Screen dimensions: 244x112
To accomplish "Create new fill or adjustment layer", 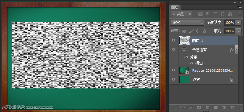I will pos(207,107).
